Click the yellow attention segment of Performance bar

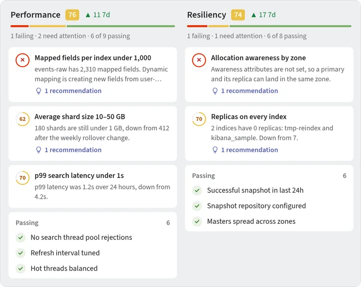[48, 26]
